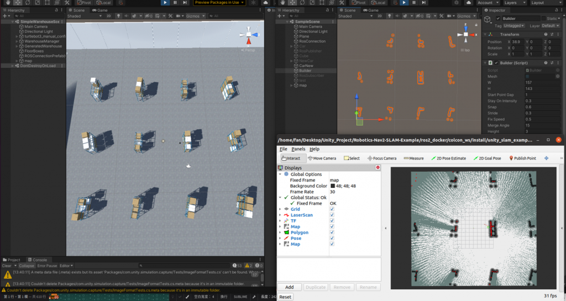The width and height of the screenshot is (566, 301).
Task: Activate the 2D Pose Estimate tool
Action: coord(450,158)
